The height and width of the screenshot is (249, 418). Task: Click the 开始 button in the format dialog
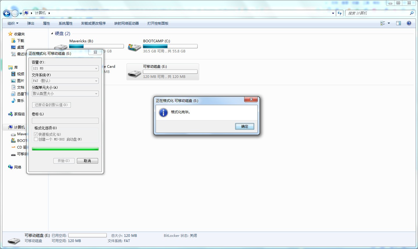64,161
